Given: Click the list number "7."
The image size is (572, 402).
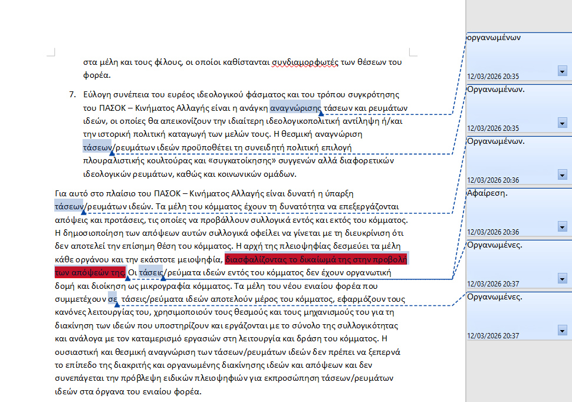Looking at the screenshot, I should [x=73, y=94].
